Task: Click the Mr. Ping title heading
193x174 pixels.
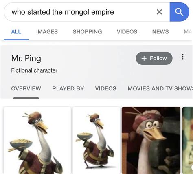Action: click(x=26, y=58)
